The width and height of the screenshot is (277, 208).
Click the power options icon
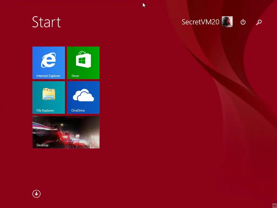(x=243, y=22)
